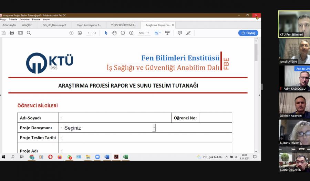Switch to the Yayın Komisyonu T... tab
Image resolution: width=310 pixels, height=181 pixels.
[x=89, y=25]
